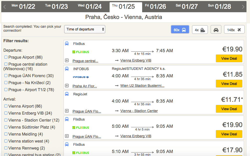Select the Sun 01/28 date tab
Screen dimensions: 250x156
tap(219, 6)
